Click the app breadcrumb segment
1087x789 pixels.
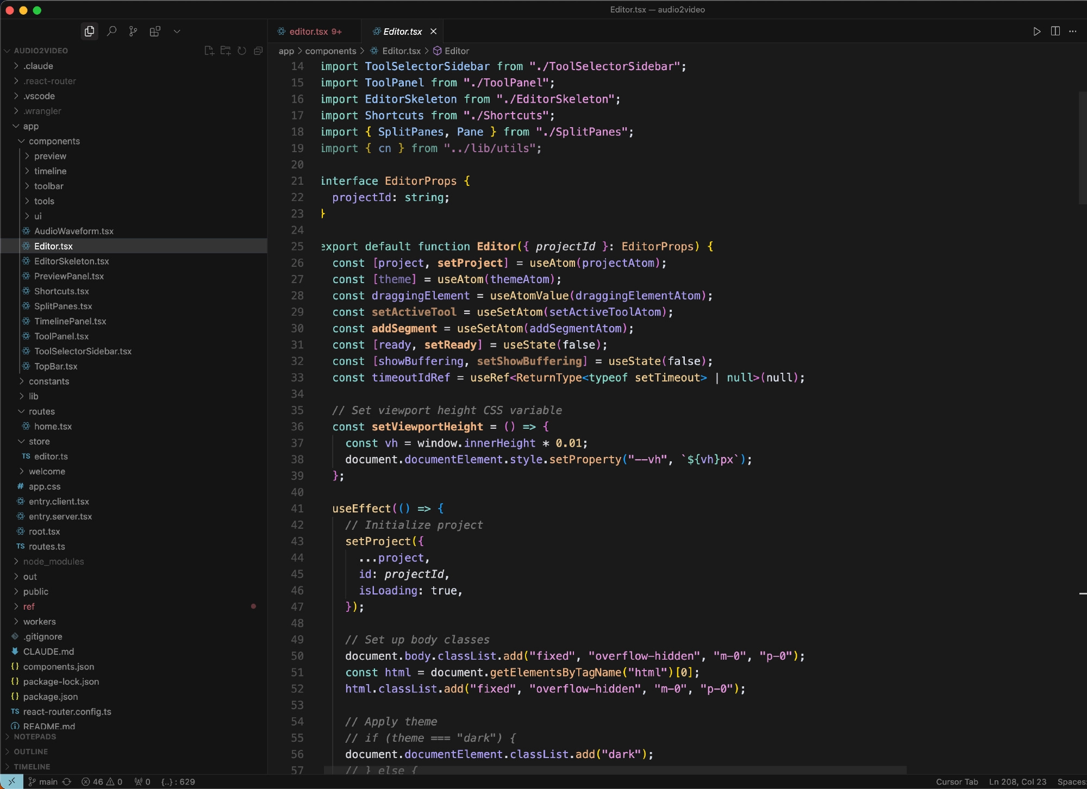[286, 51]
